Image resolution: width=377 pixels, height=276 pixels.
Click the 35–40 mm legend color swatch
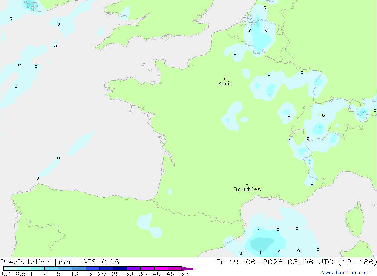coord(147,268)
